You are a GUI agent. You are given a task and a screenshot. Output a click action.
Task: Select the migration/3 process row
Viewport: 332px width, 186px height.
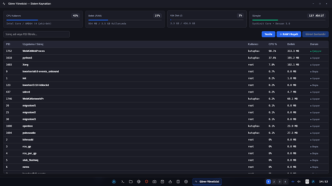166,119
